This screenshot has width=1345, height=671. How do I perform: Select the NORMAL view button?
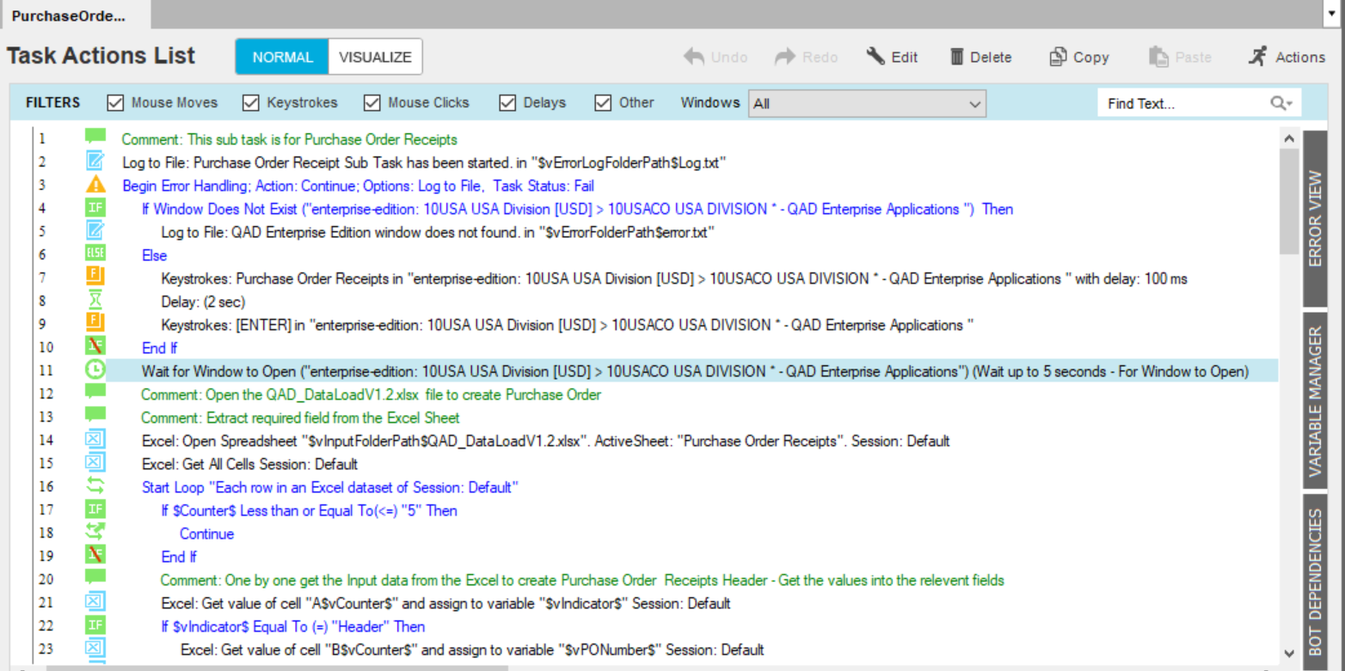[282, 57]
